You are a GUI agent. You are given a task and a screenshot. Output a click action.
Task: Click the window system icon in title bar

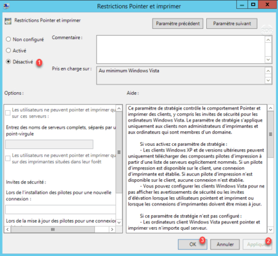click(x=6, y=6)
